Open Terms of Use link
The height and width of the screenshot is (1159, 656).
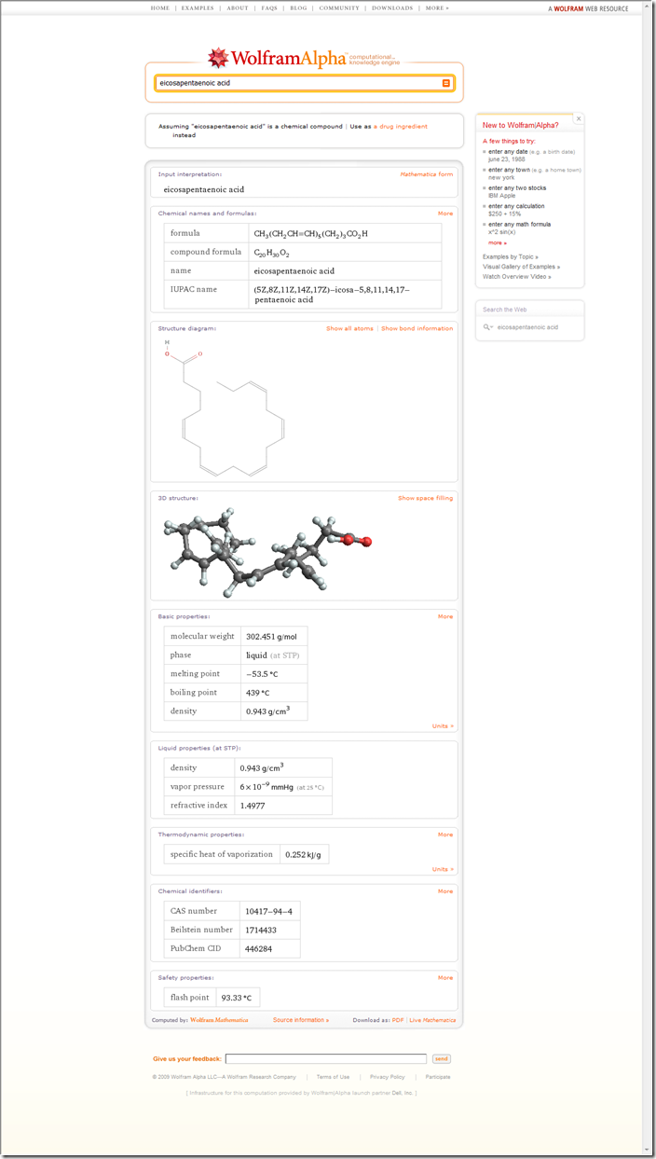coord(333,1077)
